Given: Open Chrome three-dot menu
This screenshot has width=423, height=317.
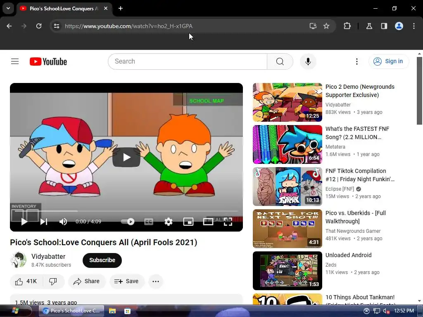Looking at the screenshot, I should [414, 26].
